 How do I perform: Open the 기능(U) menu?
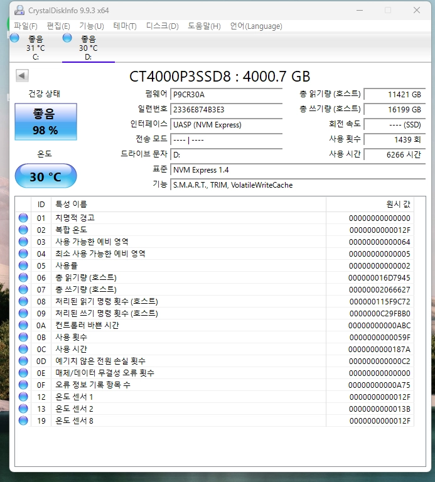pos(92,26)
